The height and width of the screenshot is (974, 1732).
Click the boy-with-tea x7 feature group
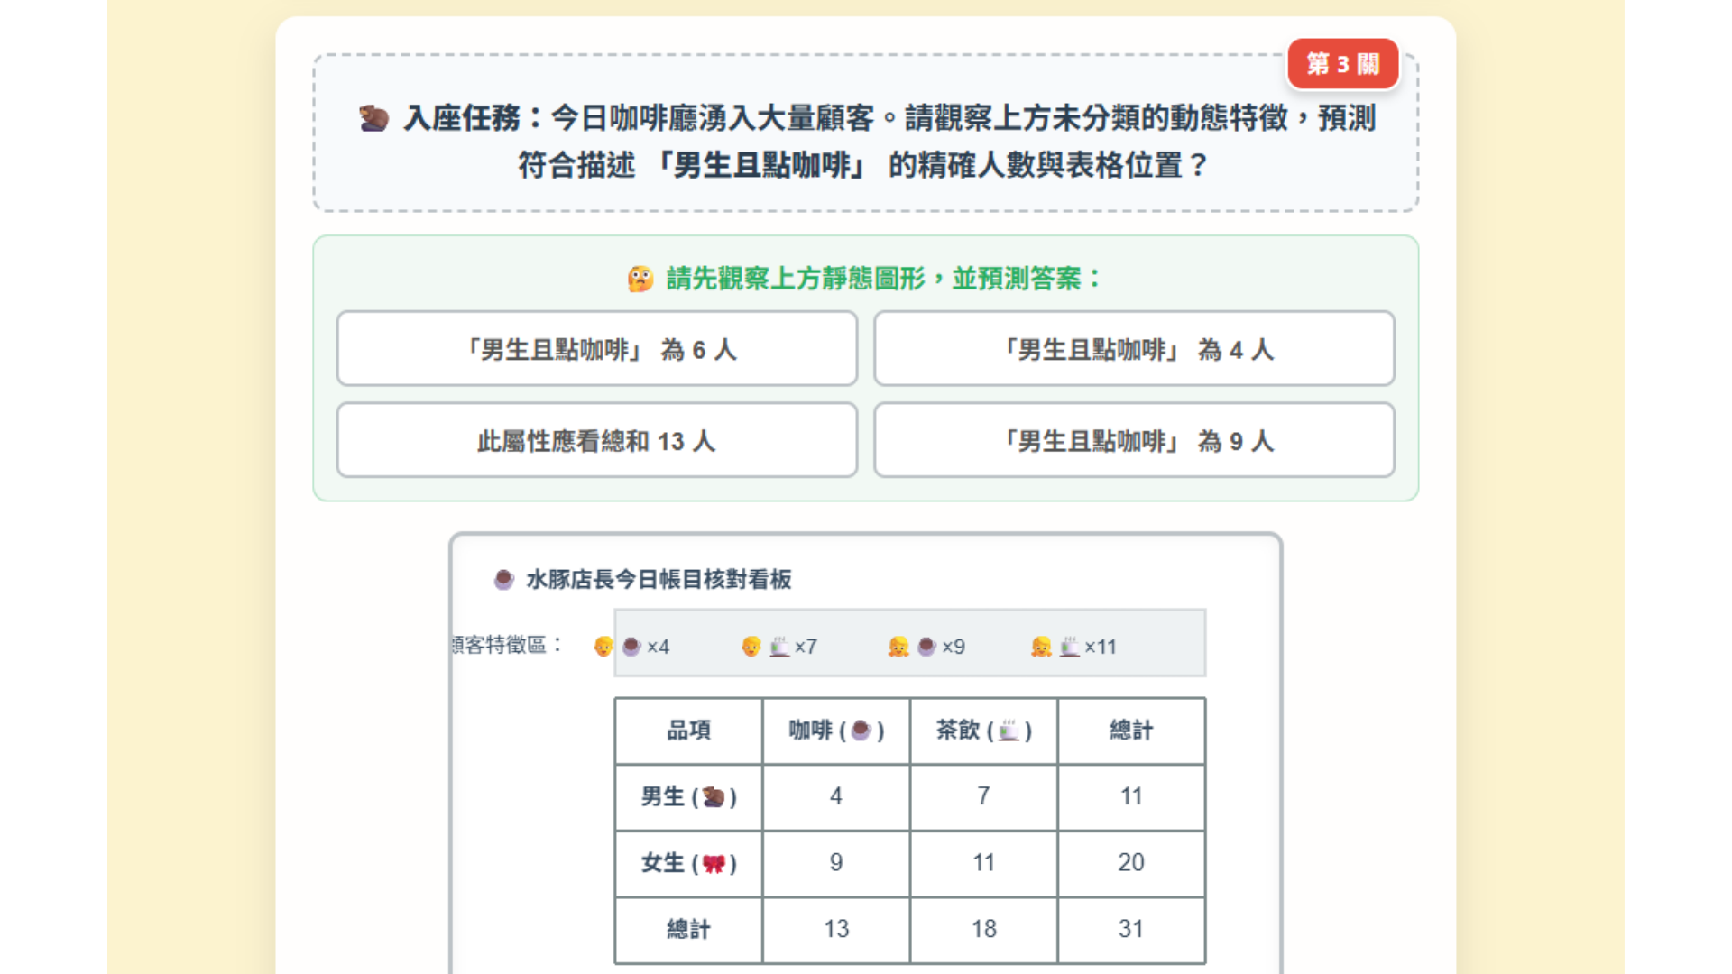(x=779, y=647)
